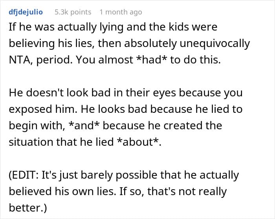Image resolution: width=275 pixels, height=219 pixels.
Task: Click the line "believed his own lies"
Action: [117, 192]
